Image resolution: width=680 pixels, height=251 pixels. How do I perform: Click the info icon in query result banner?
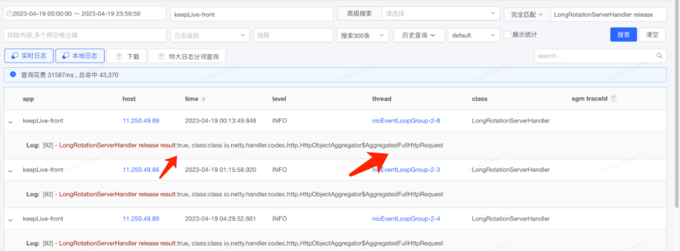(13, 74)
